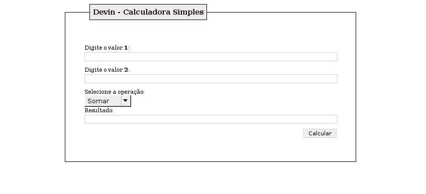Image resolution: width=426 pixels, height=194 pixels.
Task: Click the bold number 2 in second label
Action: (x=126, y=70)
